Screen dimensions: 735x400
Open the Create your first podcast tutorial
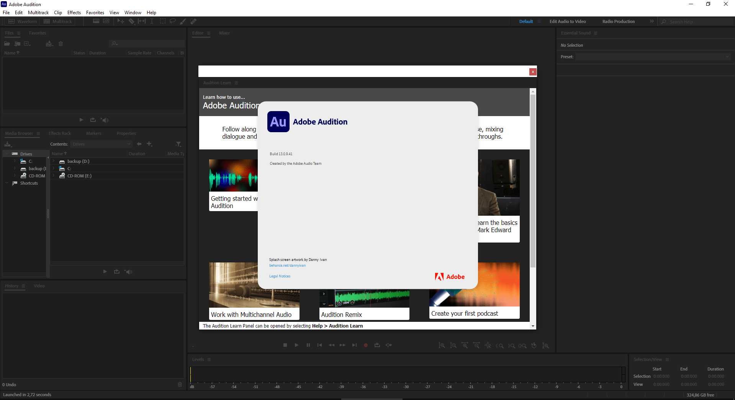click(x=475, y=290)
